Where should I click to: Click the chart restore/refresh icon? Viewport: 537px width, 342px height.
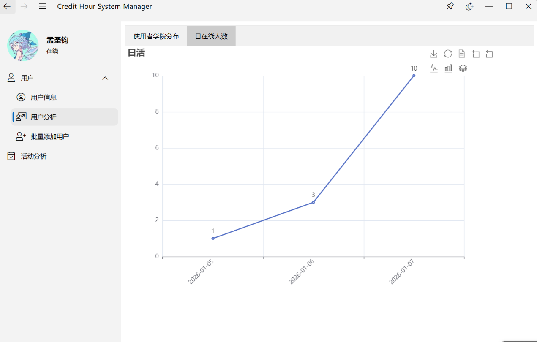tap(448, 54)
